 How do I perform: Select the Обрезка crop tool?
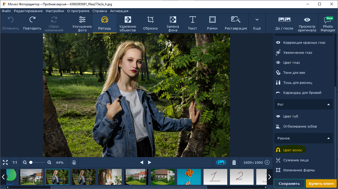point(150,23)
